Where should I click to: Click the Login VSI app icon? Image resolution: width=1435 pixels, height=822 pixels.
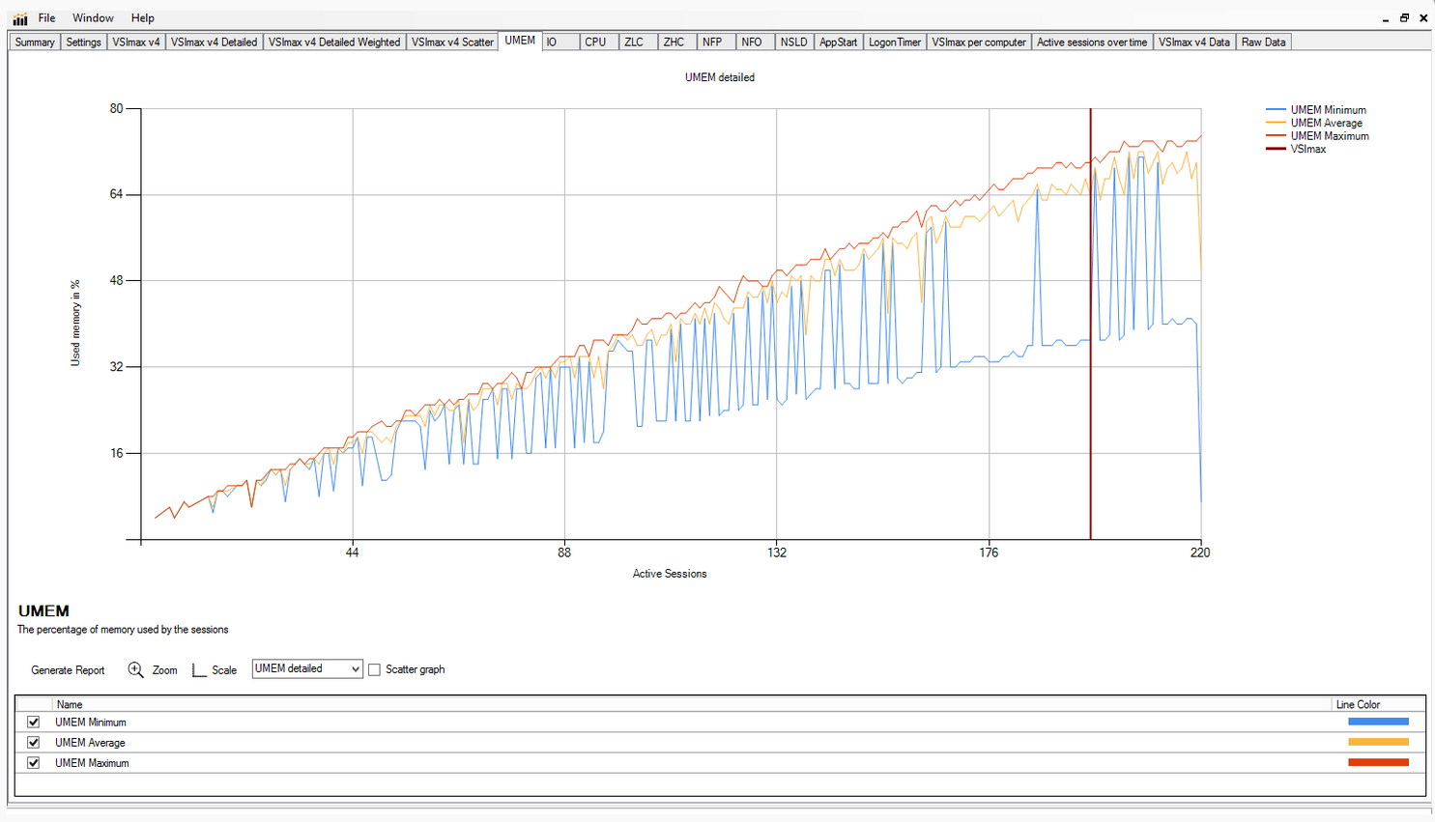20,18
